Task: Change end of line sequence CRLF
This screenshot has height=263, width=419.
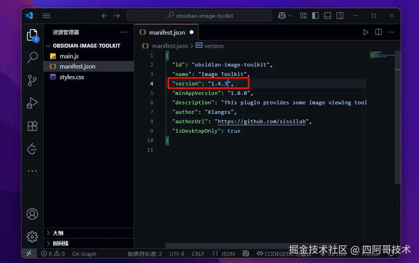Action: pos(198,254)
